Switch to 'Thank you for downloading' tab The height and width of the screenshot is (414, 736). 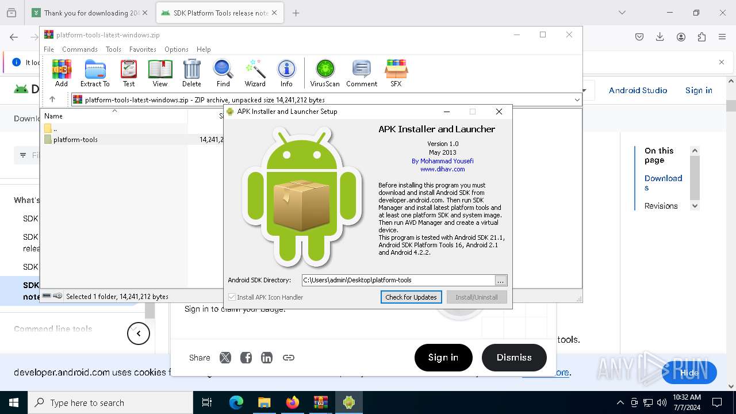(91, 13)
